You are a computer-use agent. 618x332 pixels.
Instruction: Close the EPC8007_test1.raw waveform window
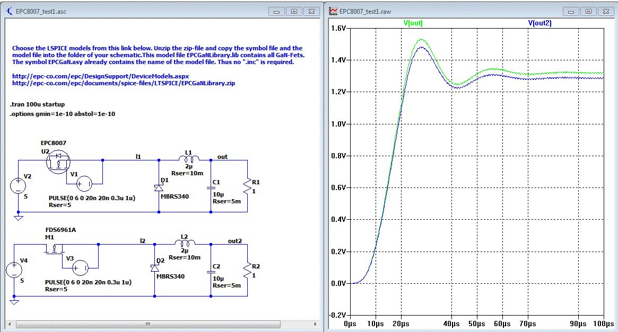(x=606, y=12)
